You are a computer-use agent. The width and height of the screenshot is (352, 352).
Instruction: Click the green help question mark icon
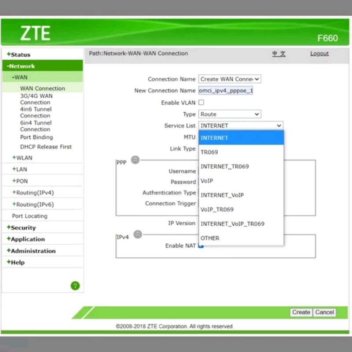click(75, 286)
